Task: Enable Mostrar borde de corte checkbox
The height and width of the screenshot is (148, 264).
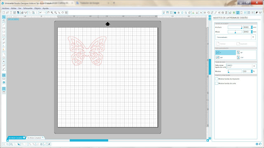Action: click(217, 83)
